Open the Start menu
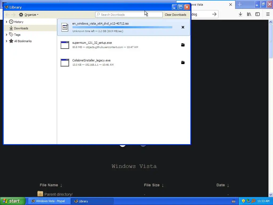The width and height of the screenshot is (273, 205). point(13,201)
